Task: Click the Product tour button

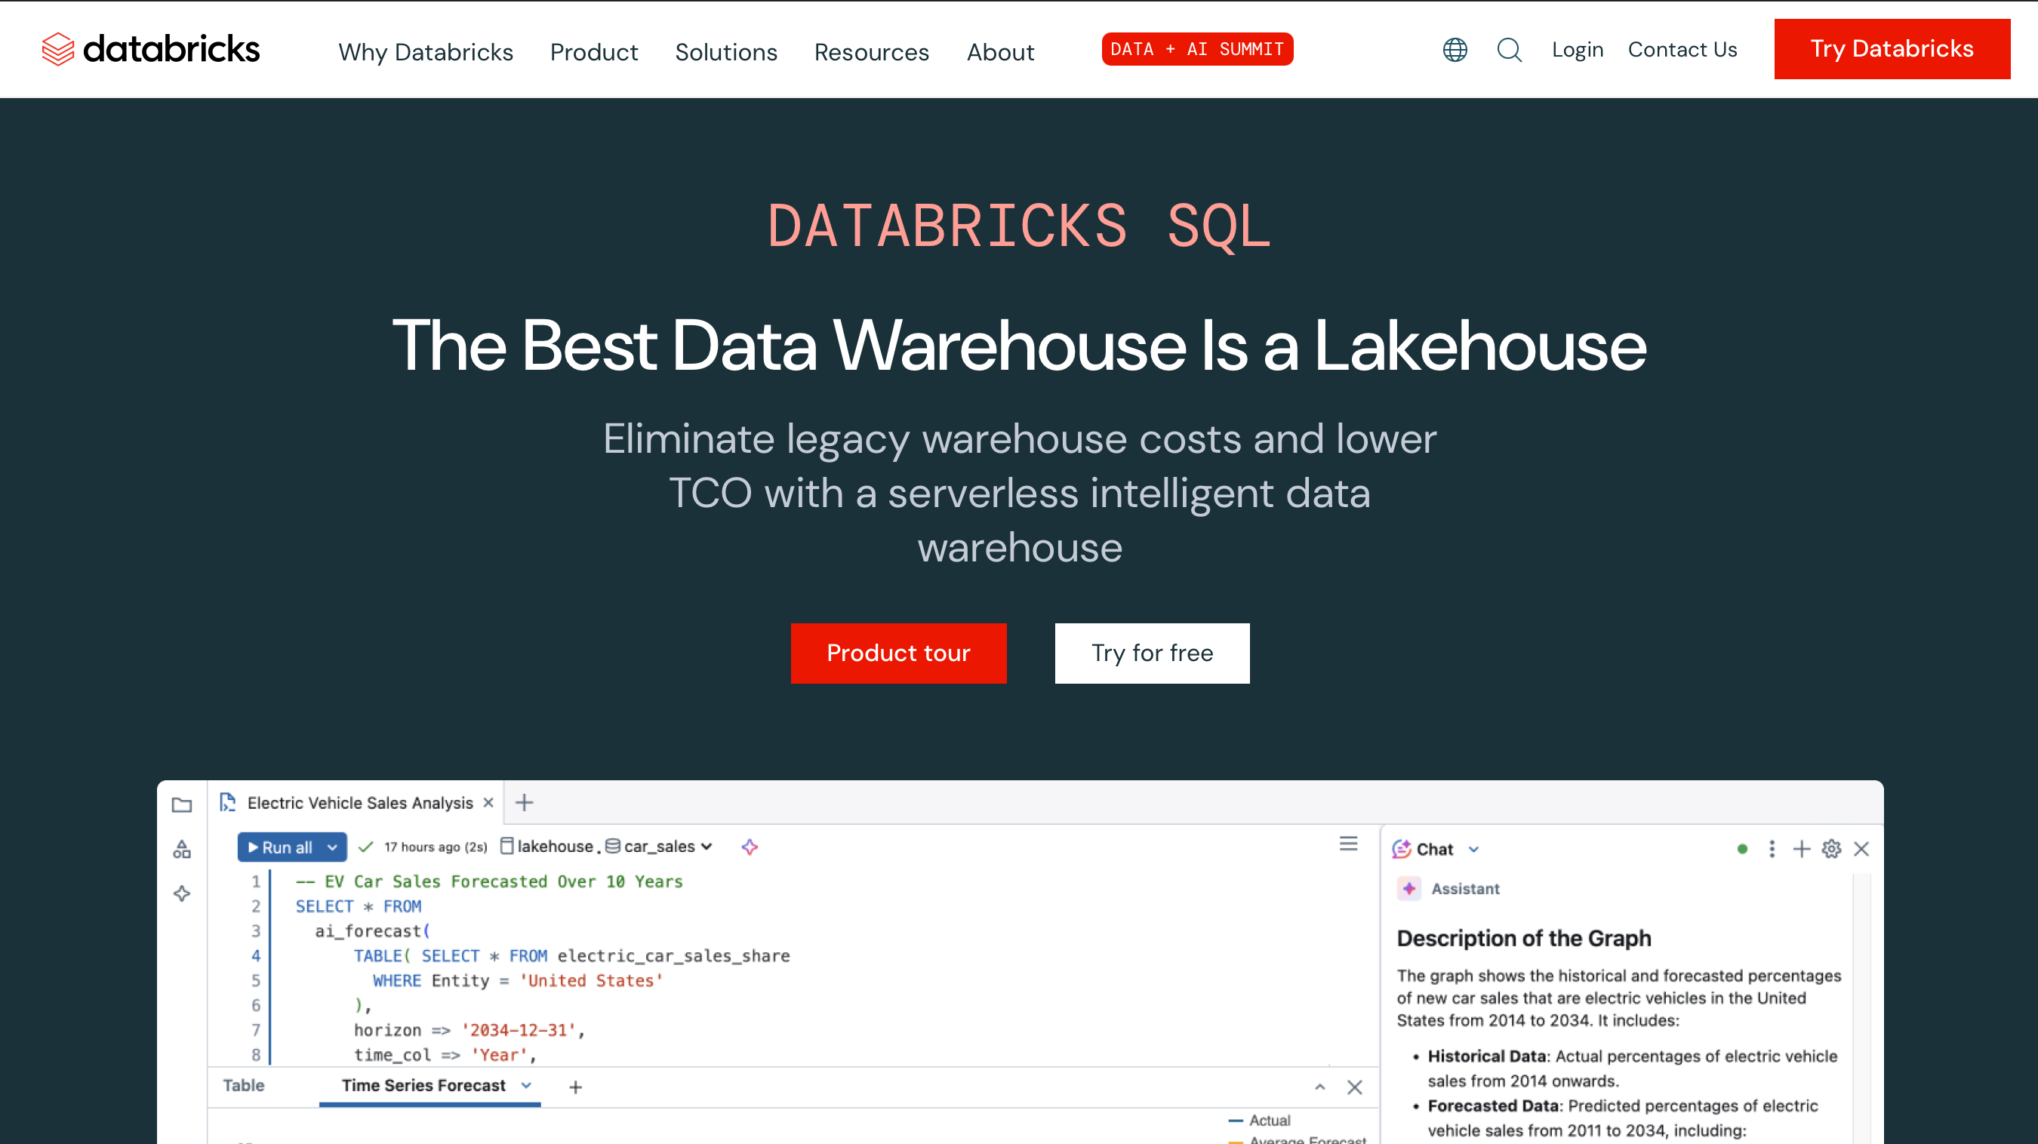Action: pos(898,653)
